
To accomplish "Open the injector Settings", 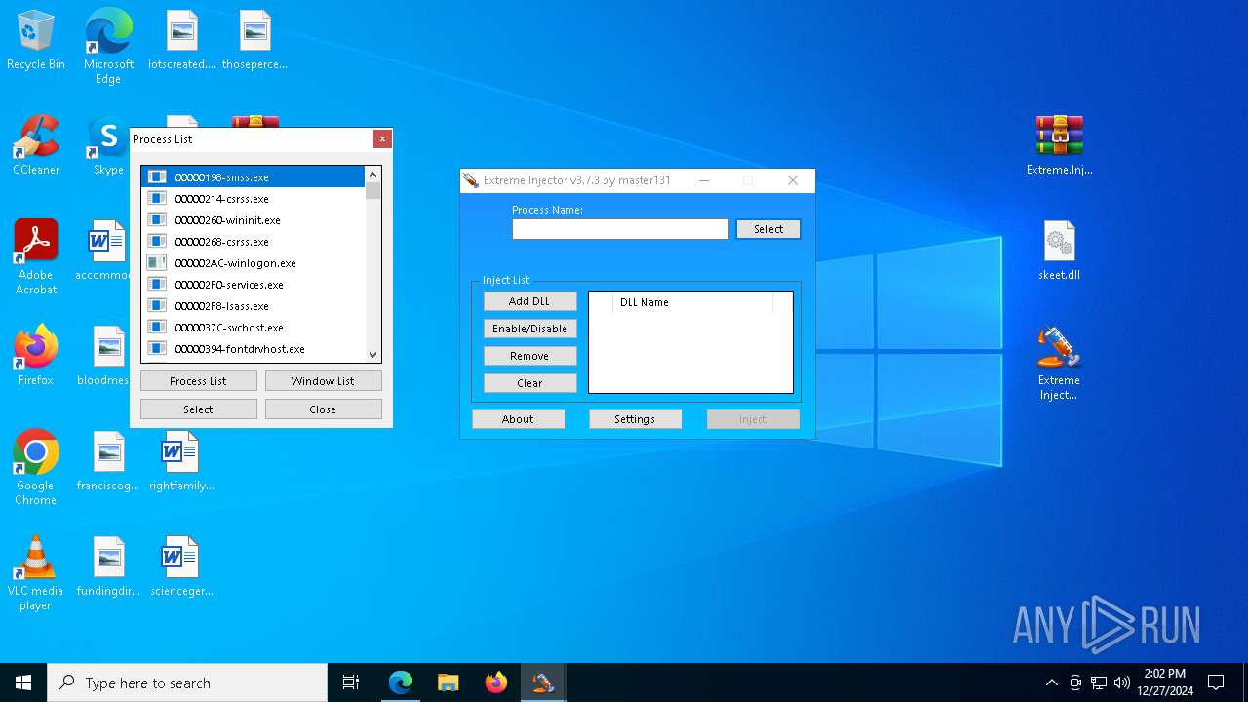I will click(x=635, y=419).
